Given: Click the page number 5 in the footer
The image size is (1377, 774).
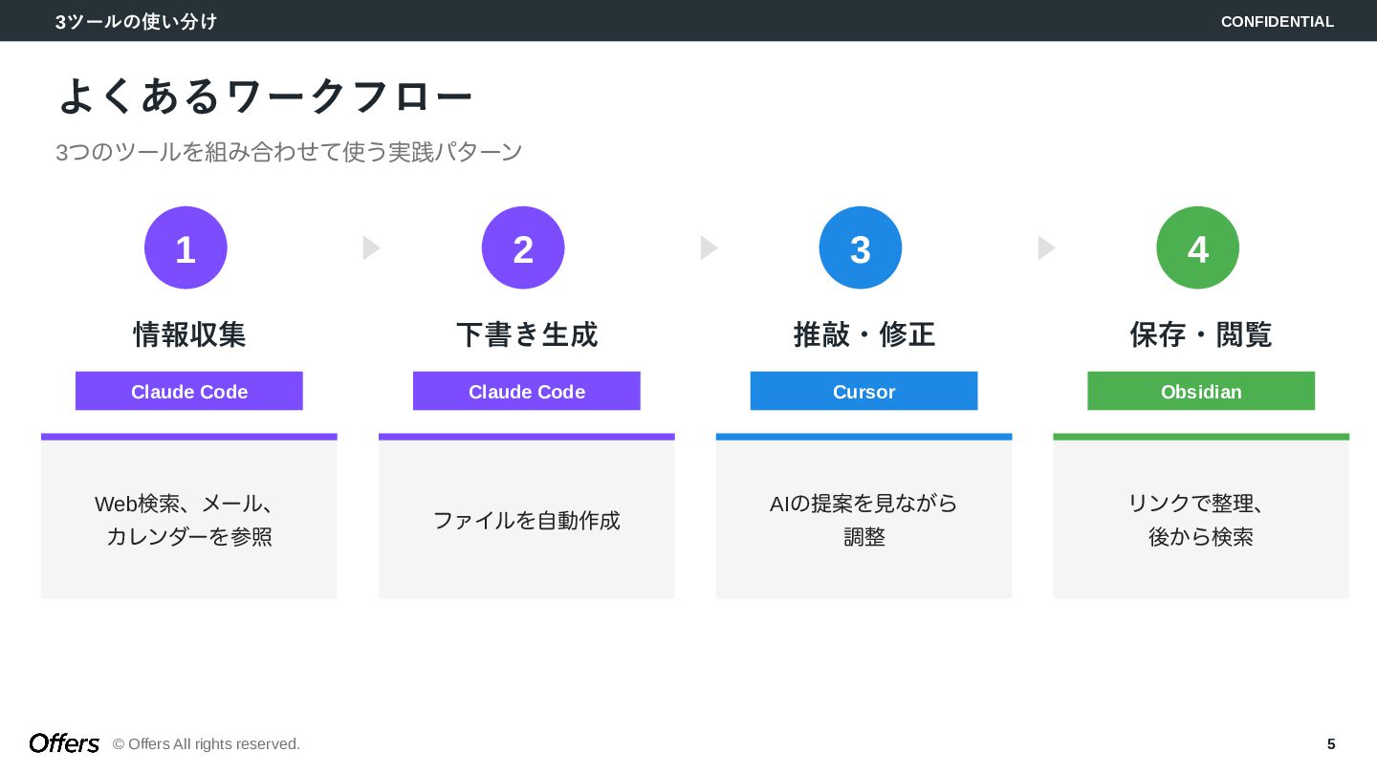Looking at the screenshot, I should pos(1331,743).
